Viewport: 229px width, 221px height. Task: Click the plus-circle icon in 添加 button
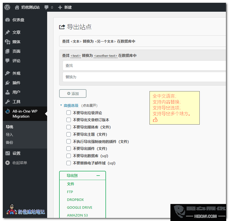69,94
